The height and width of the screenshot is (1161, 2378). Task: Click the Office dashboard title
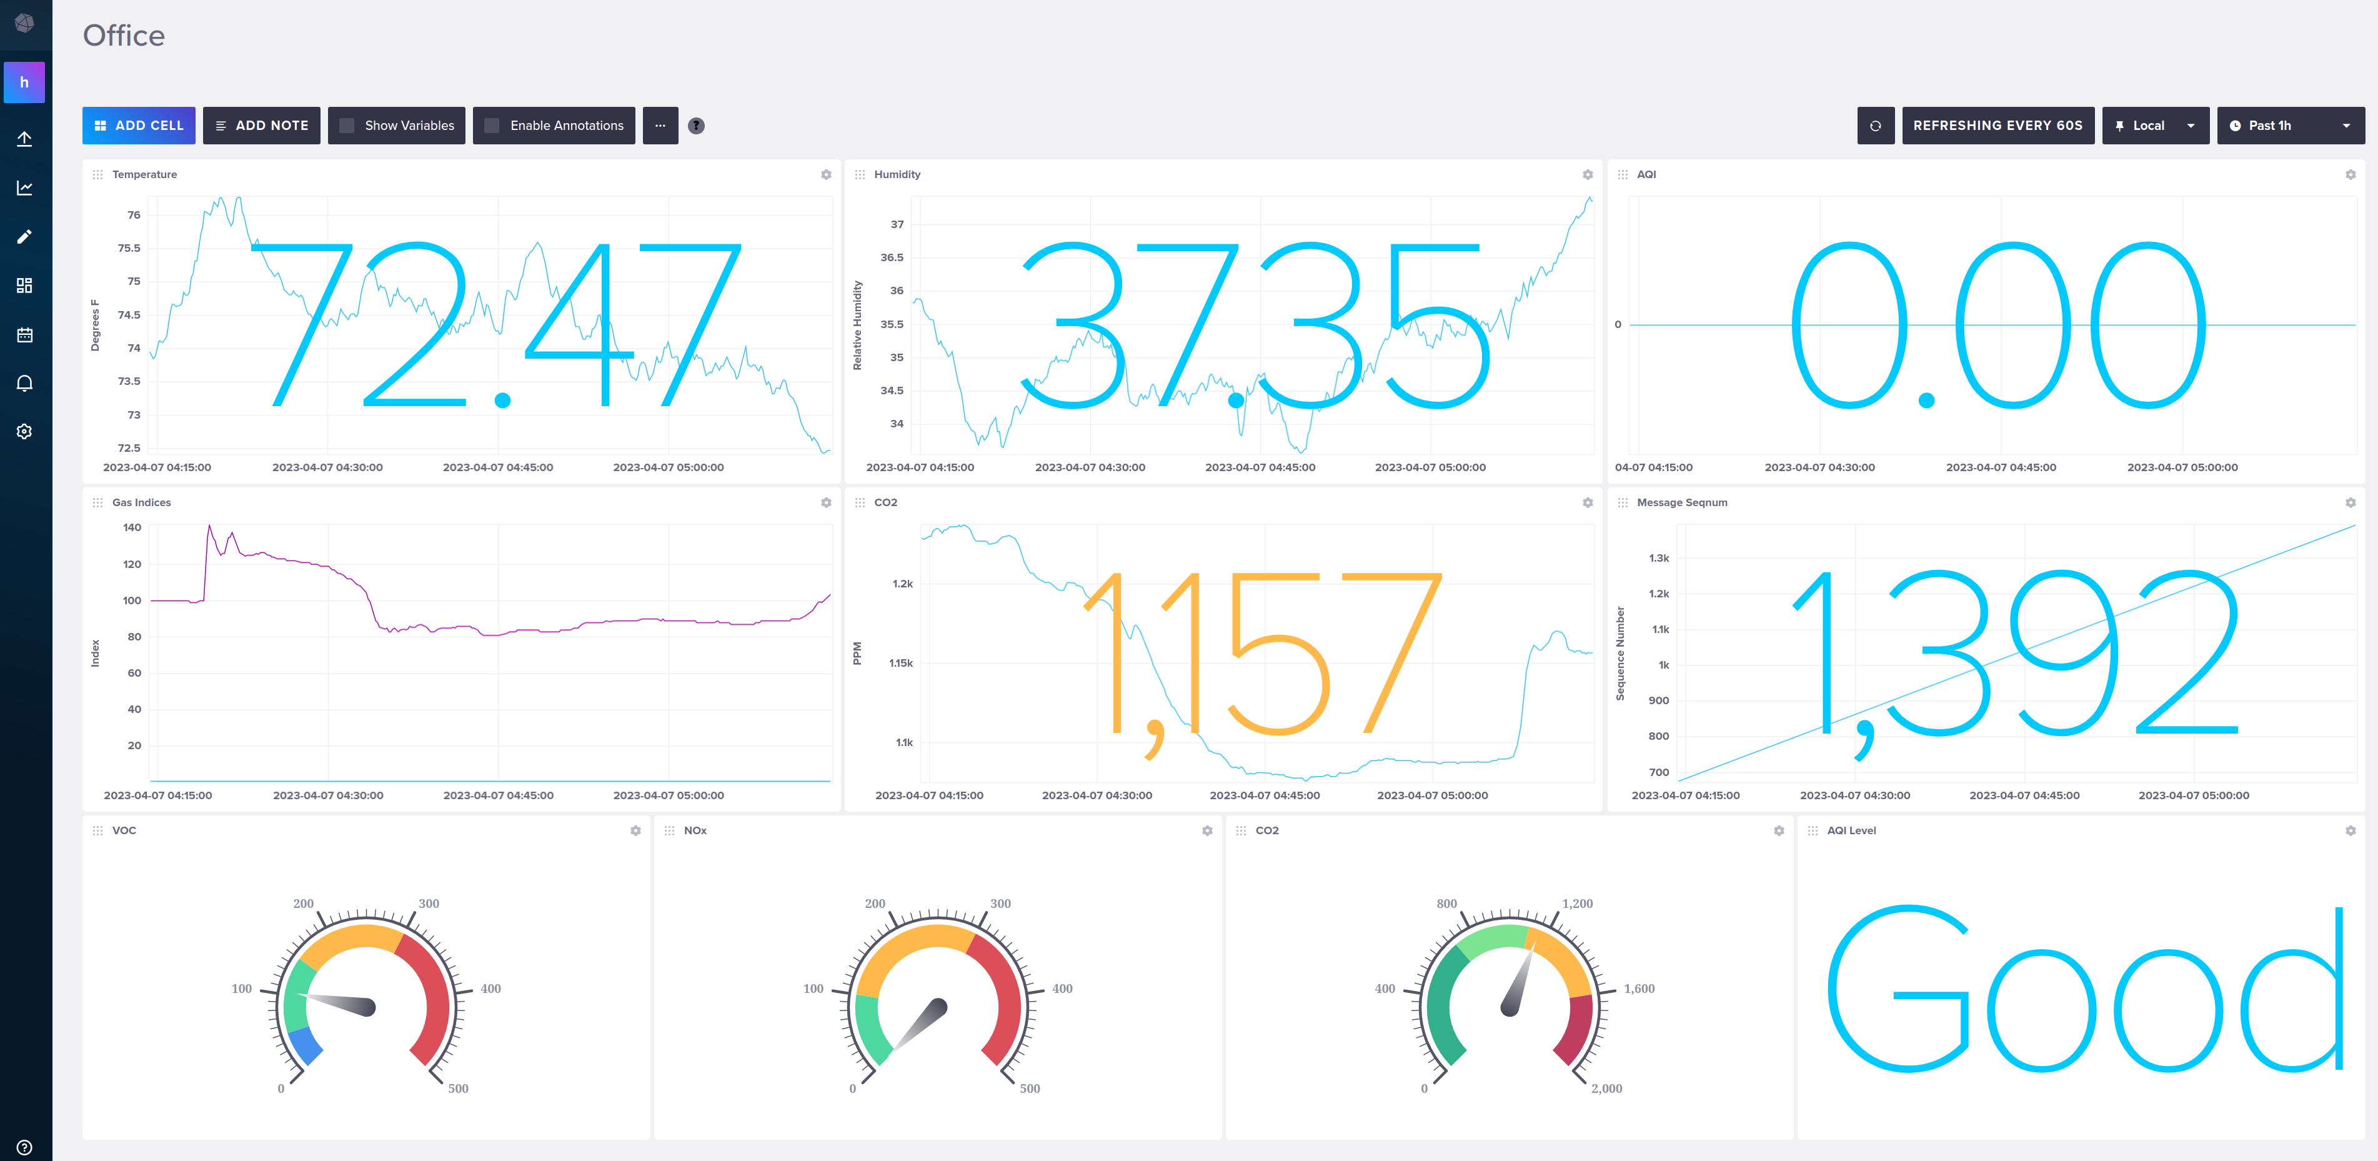pos(124,36)
